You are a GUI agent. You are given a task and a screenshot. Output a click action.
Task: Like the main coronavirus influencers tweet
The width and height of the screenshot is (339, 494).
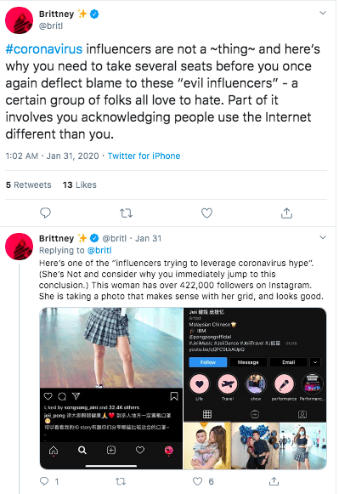(206, 213)
